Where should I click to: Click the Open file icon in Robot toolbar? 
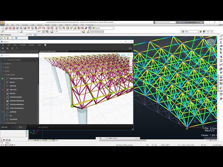6,28
